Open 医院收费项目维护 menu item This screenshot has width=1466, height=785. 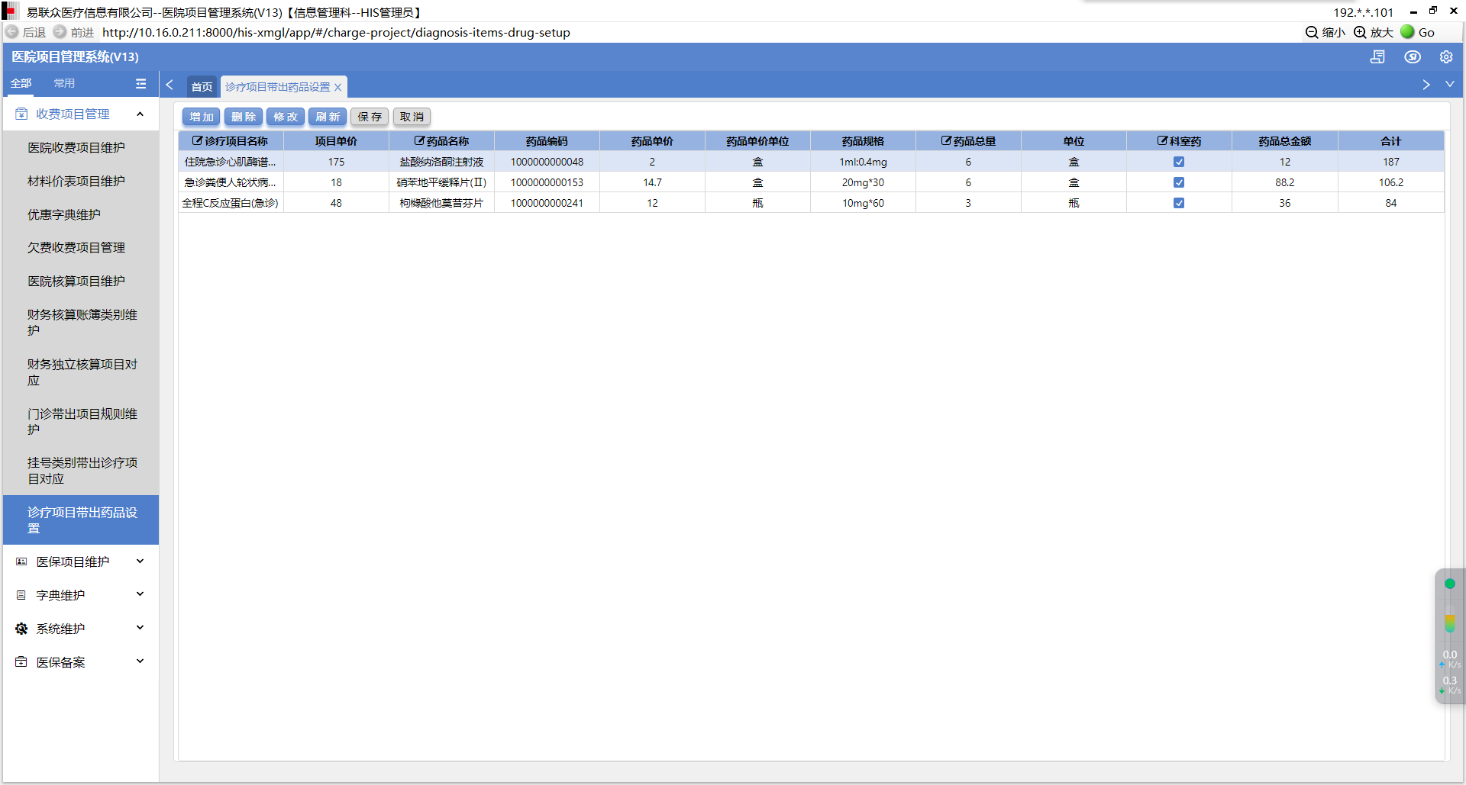(x=81, y=148)
